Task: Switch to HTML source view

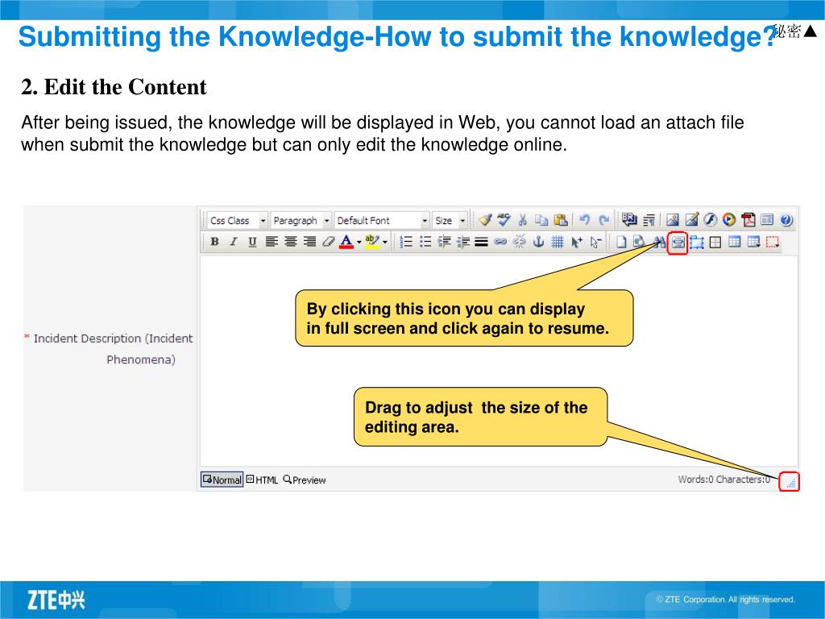Action: pyautogui.click(x=262, y=480)
